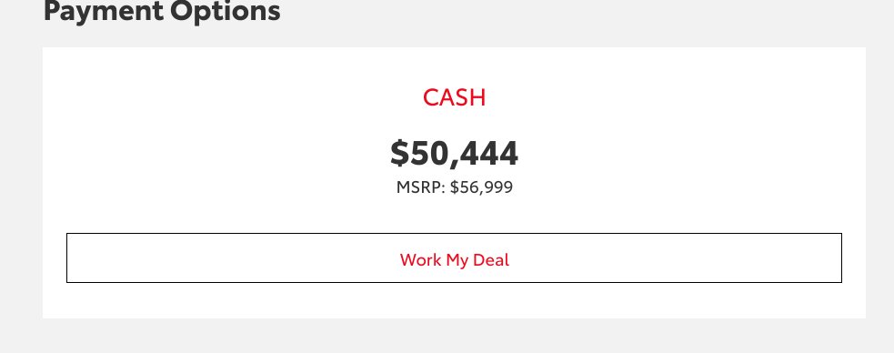The image size is (894, 353).
Task: Click blank white card area left of CASH
Action: pos(228,97)
